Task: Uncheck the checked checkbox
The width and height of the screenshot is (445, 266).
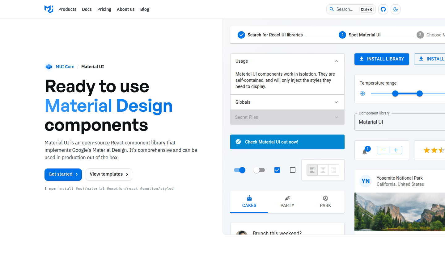Action: [x=277, y=170]
